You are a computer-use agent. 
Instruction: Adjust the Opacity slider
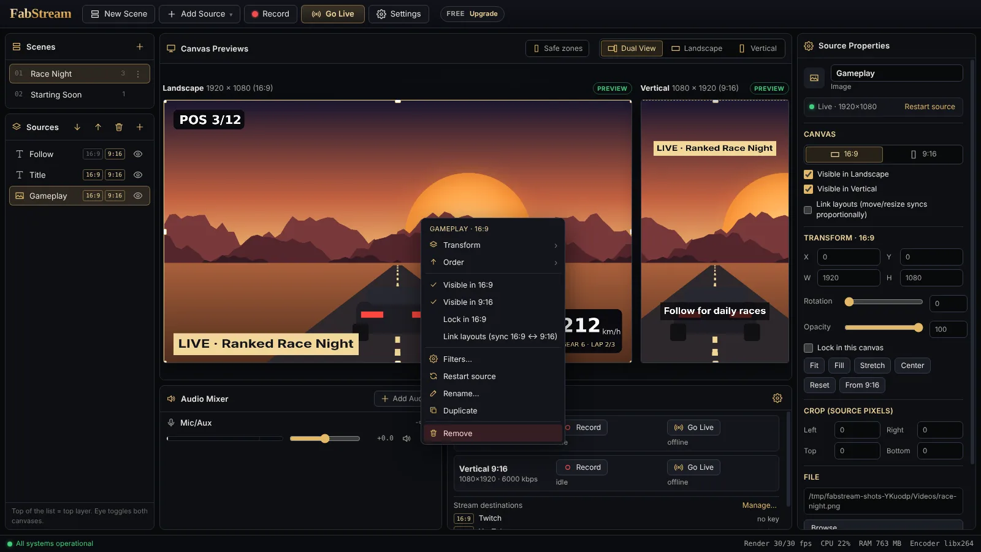(884, 328)
